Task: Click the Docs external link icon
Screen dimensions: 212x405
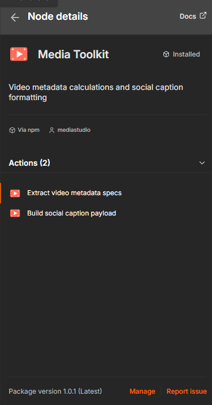Action: point(203,15)
